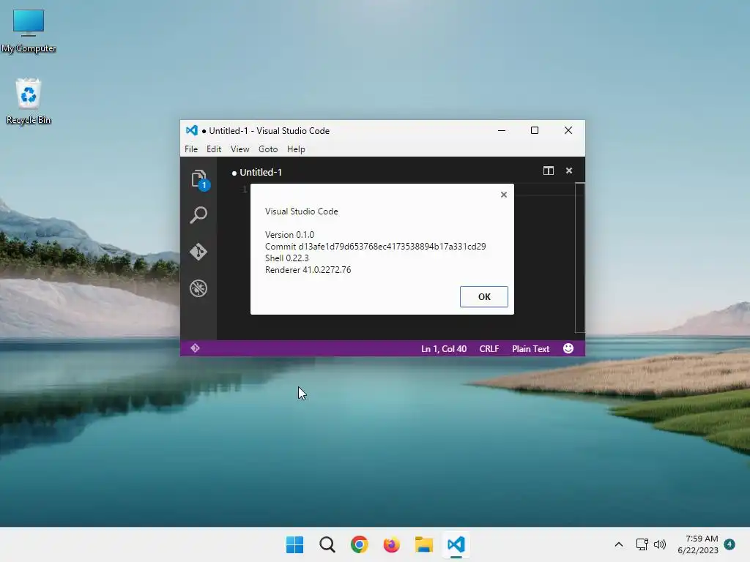Viewport: 750px width, 562px height.
Task: Open the Goto menu
Action: pos(268,149)
